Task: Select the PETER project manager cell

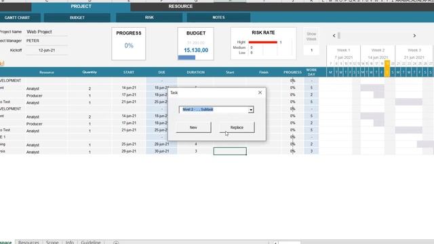Action: pos(47,41)
